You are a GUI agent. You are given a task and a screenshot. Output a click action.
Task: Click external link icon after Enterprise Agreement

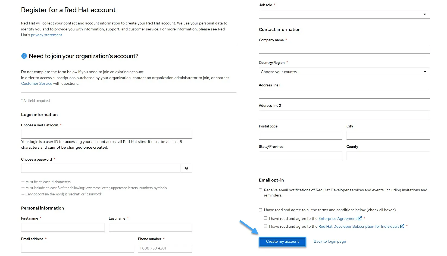[x=360, y=218]
